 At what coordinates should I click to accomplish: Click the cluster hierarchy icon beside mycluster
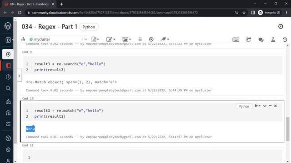23,39
